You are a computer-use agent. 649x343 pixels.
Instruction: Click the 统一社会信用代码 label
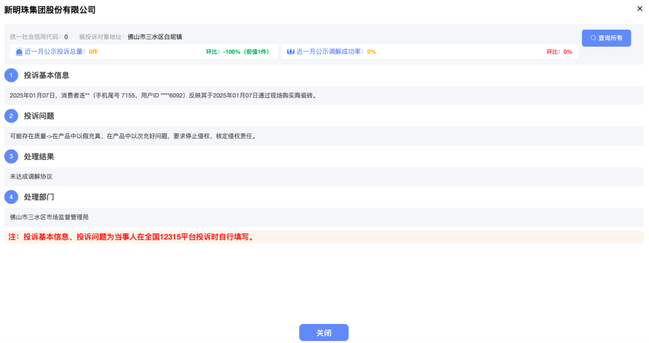(36, 37)
